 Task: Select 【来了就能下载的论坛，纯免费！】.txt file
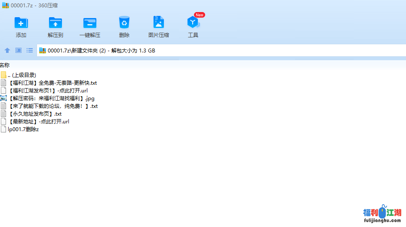click(x=52, y=106)
